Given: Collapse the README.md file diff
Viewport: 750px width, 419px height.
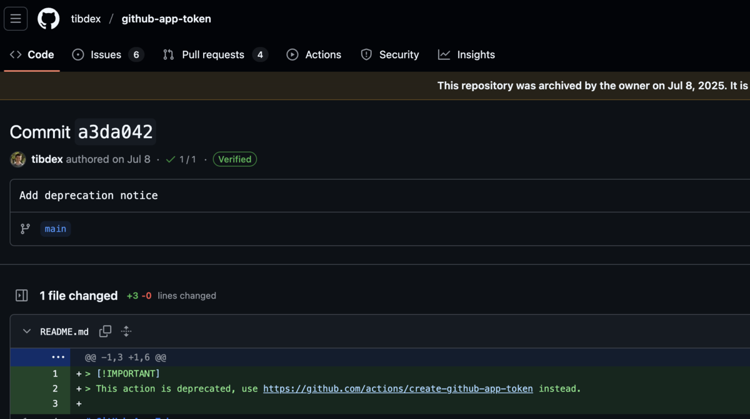Looking at the screenshot, I should coord(27,332).
